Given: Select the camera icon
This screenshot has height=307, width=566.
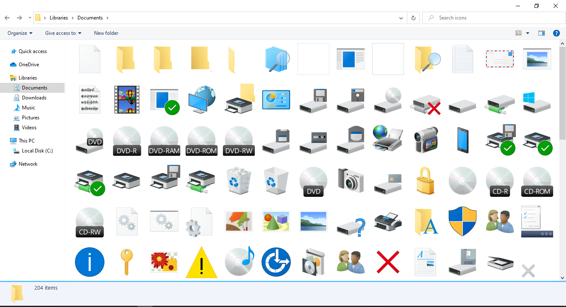Looking at the screenshot, I should click(351, 181).
